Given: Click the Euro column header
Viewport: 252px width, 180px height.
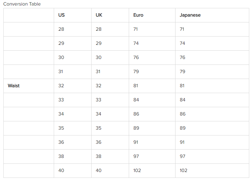Looking at the screenshot, I should click(138, 15).
